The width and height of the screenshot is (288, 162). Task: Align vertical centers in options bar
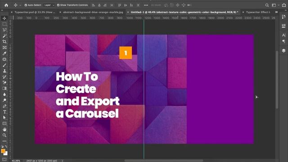[126, 5]
